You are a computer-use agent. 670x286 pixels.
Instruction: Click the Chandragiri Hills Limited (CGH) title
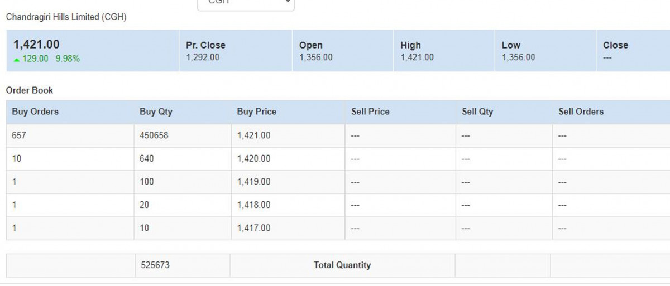[x=66, y=17]
